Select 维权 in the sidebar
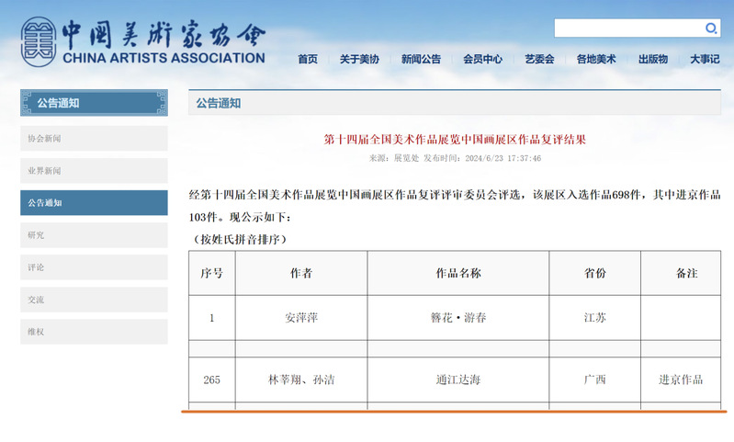 click(x=94, y=332)
